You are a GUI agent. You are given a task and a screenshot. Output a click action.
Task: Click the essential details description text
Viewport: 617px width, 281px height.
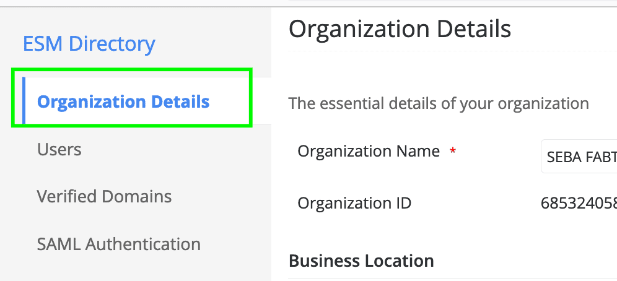[439, 103]
